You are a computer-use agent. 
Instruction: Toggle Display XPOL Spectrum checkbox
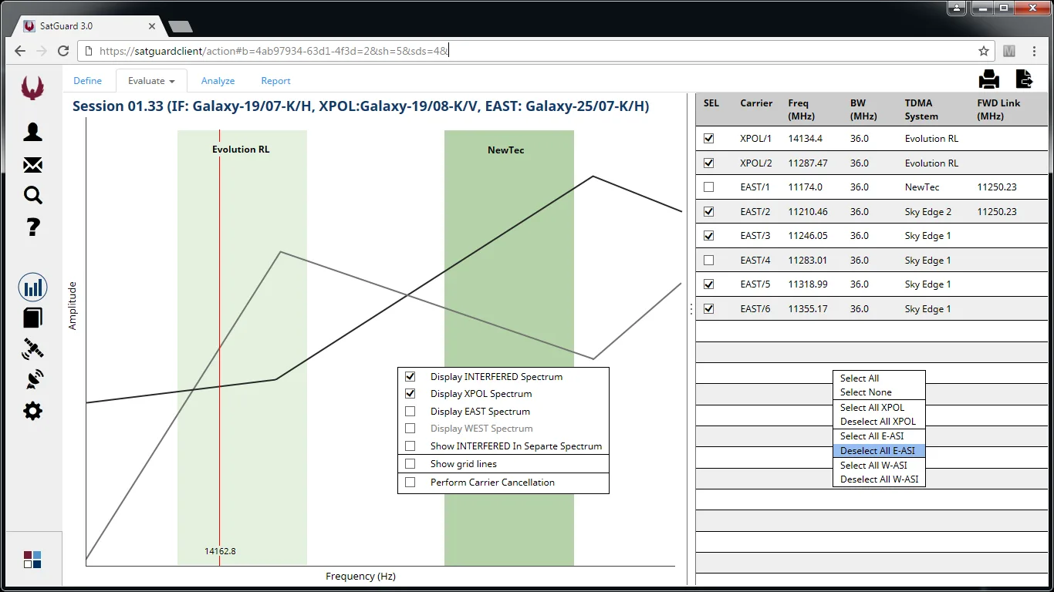click(410, 394)
